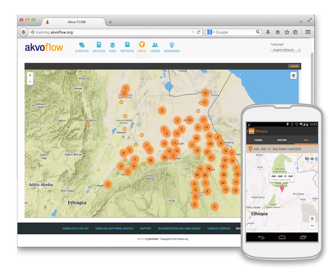Tap the akvo back icon on phone
331x271 pixels.
coord(250,131)
